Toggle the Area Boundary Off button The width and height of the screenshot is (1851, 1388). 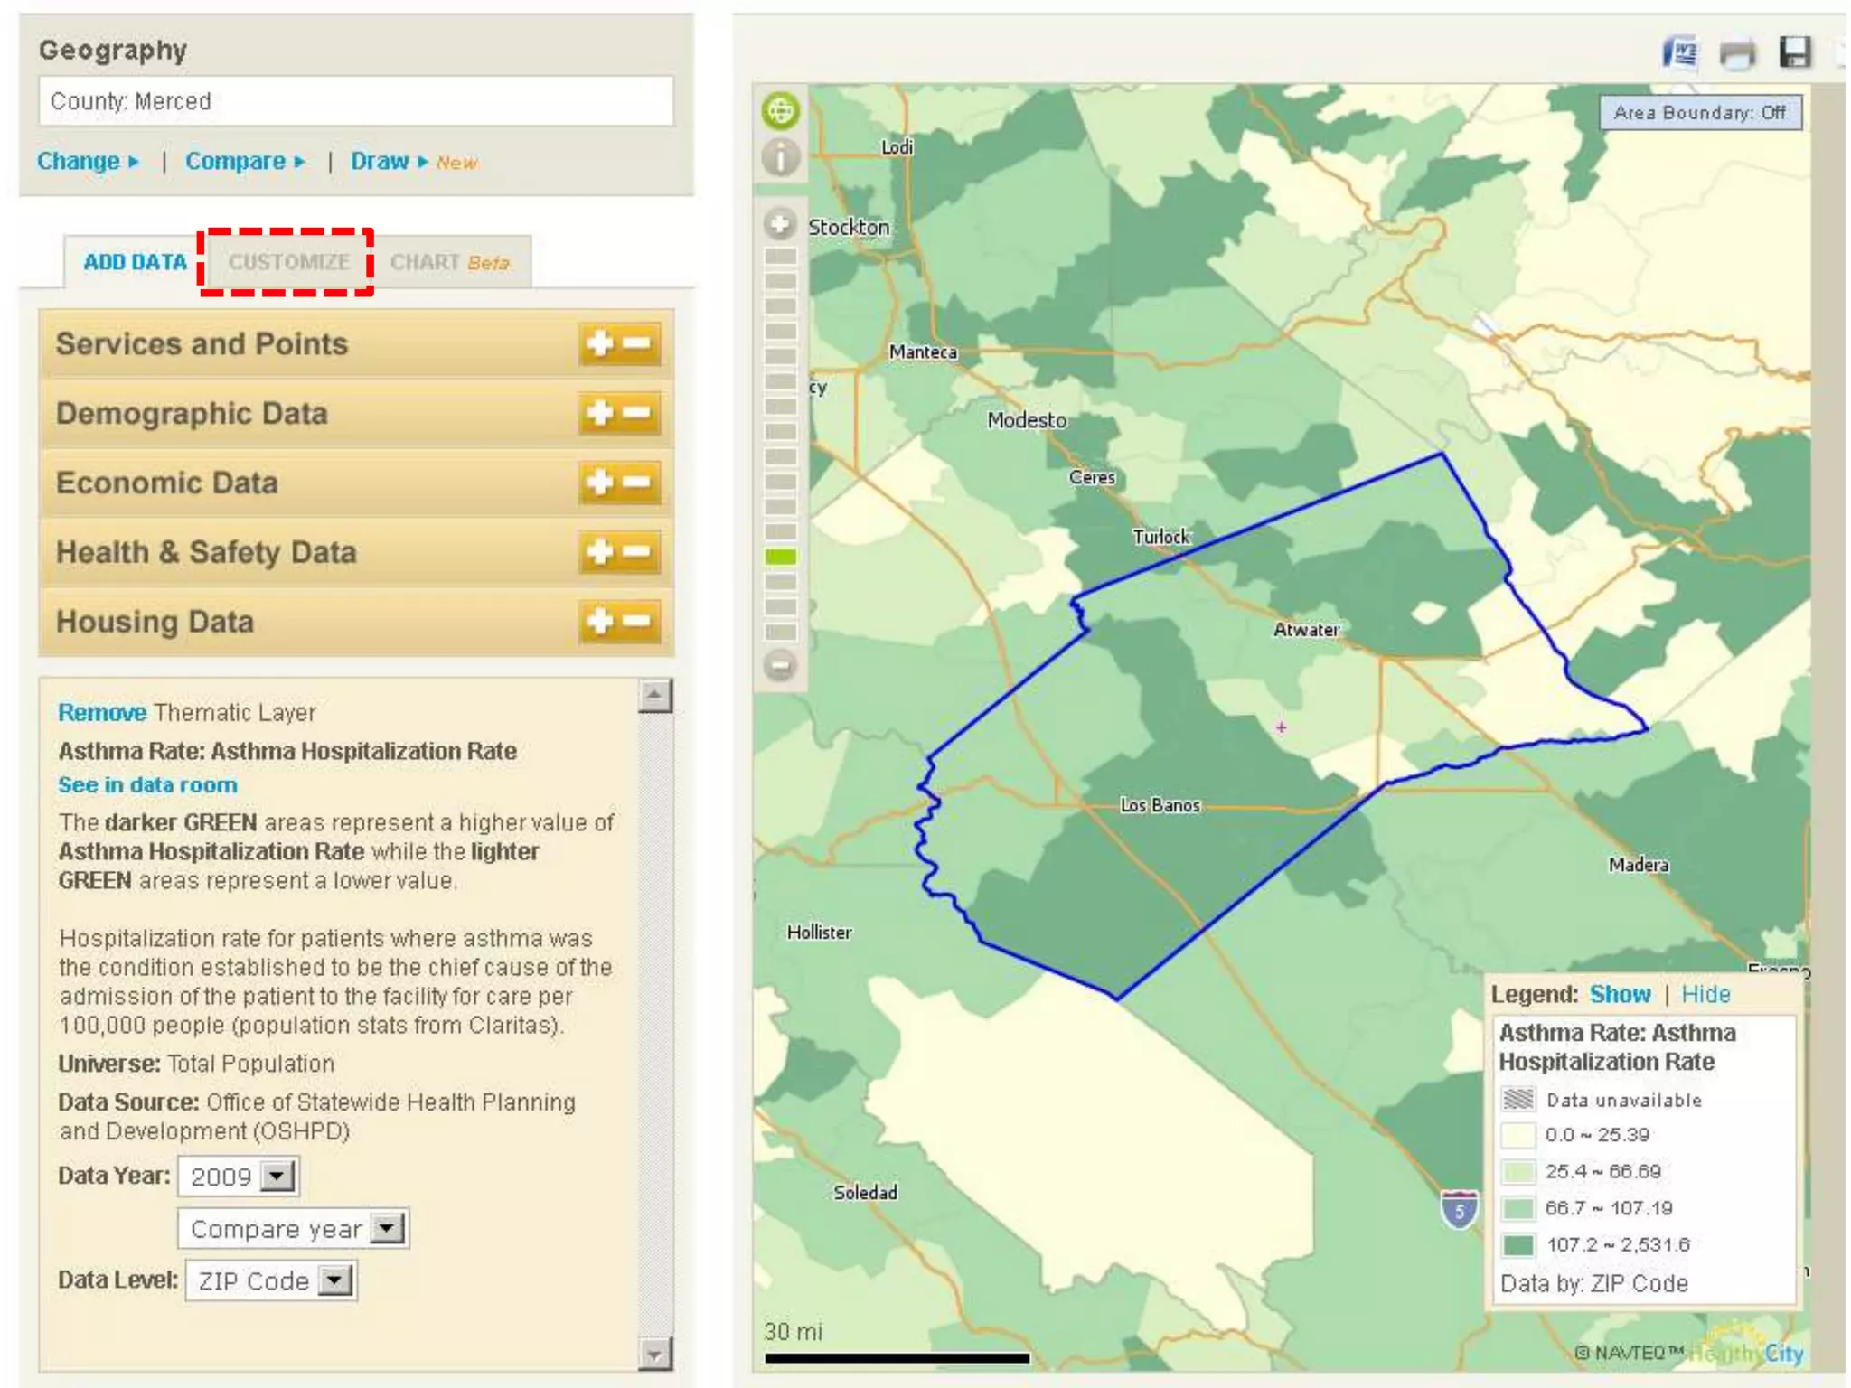coord(1699,113)
